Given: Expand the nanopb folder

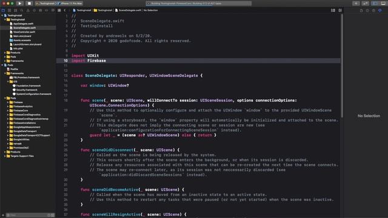Looking at the screenshot, I should [x=8, y=144].
